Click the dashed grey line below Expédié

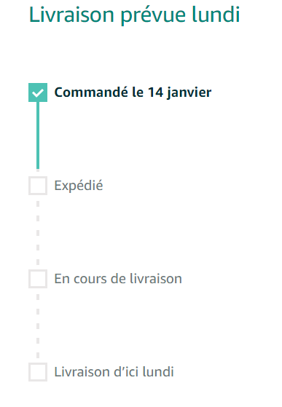coord(38,232)
